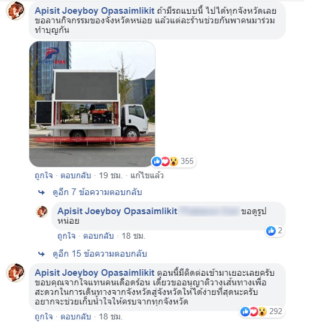Open the thumbs-up reaction with count 2
This screenshot has width=317, height=329.
tap(275, 231)
